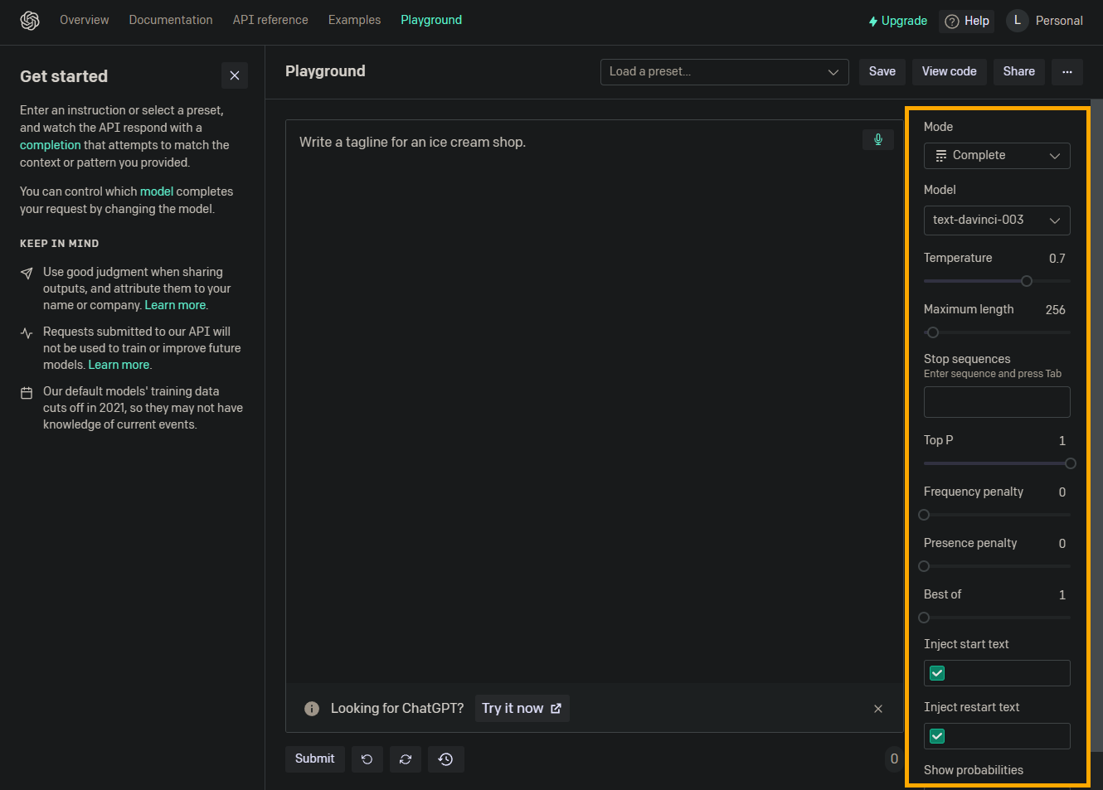Click the Upgrade lightning bolt link
The height and width of the screenshot is (790, 1103).
click(x=897, y=21)
